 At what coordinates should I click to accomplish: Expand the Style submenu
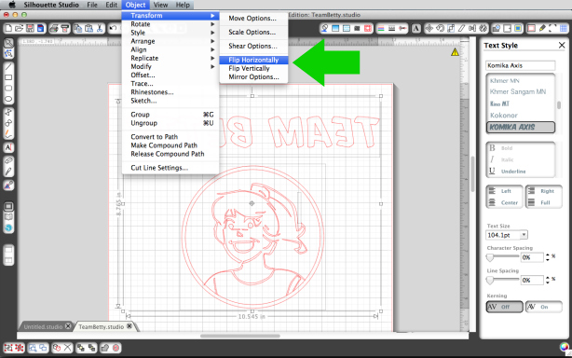[170, 33]
